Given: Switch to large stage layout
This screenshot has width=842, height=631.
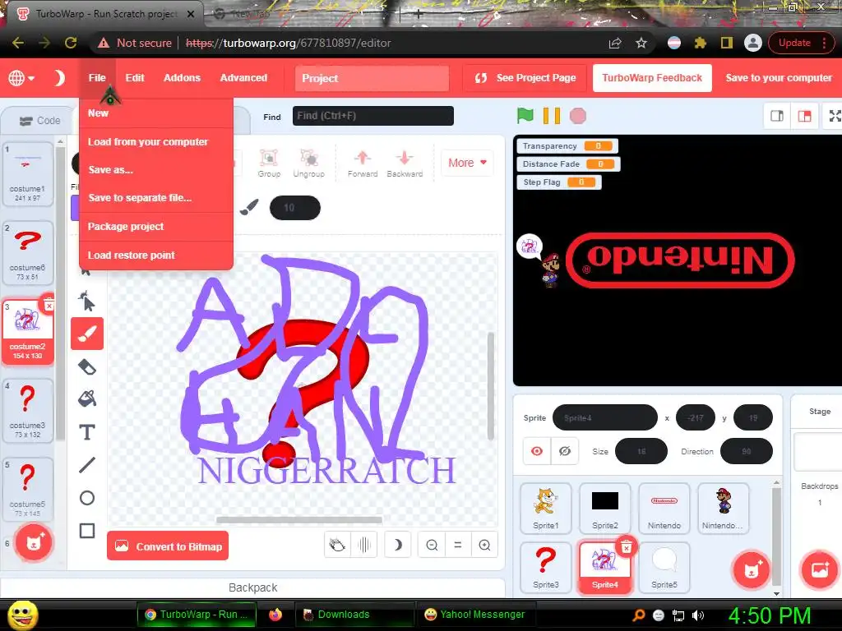Looking at the screenshot, I should pos(804,116).
